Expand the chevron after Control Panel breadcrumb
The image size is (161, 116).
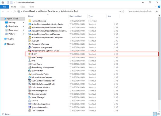tap(36, 11)
